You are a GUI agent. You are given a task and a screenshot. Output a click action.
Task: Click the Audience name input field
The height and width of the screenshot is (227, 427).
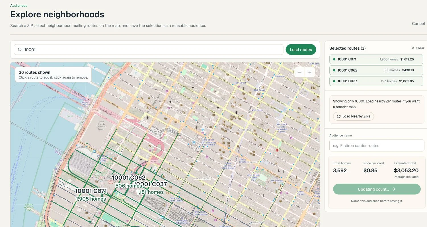tap(377, 146)
